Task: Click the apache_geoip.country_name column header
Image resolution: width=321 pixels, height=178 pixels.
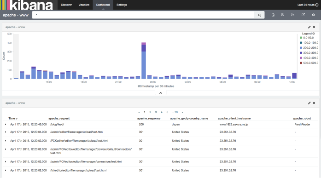Action: pos(189,118)
